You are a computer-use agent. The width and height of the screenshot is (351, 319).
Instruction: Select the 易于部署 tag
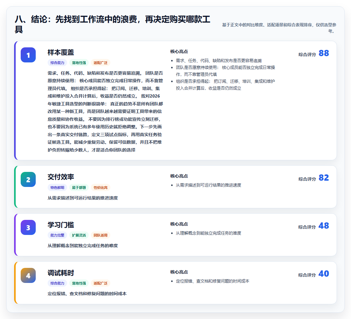pos(79,188)
